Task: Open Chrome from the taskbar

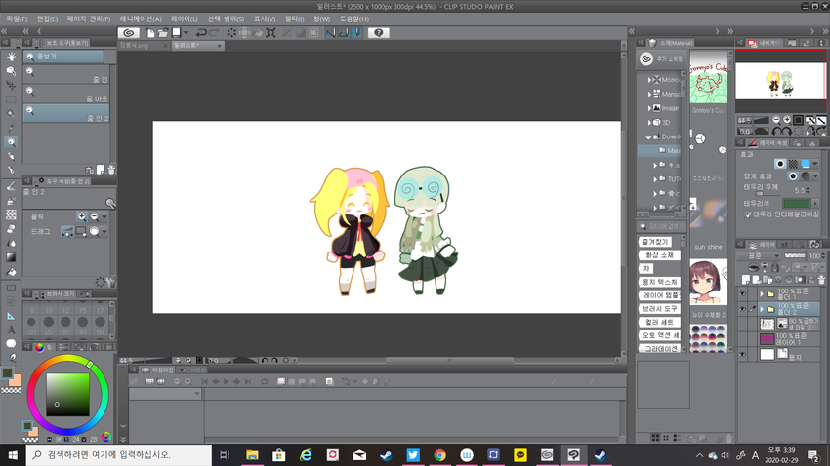Action: coord(439,455)
